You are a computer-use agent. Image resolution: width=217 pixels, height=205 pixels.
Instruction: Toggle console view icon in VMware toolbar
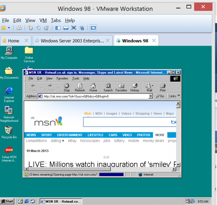pyautogui.click(x=93, y=28)
